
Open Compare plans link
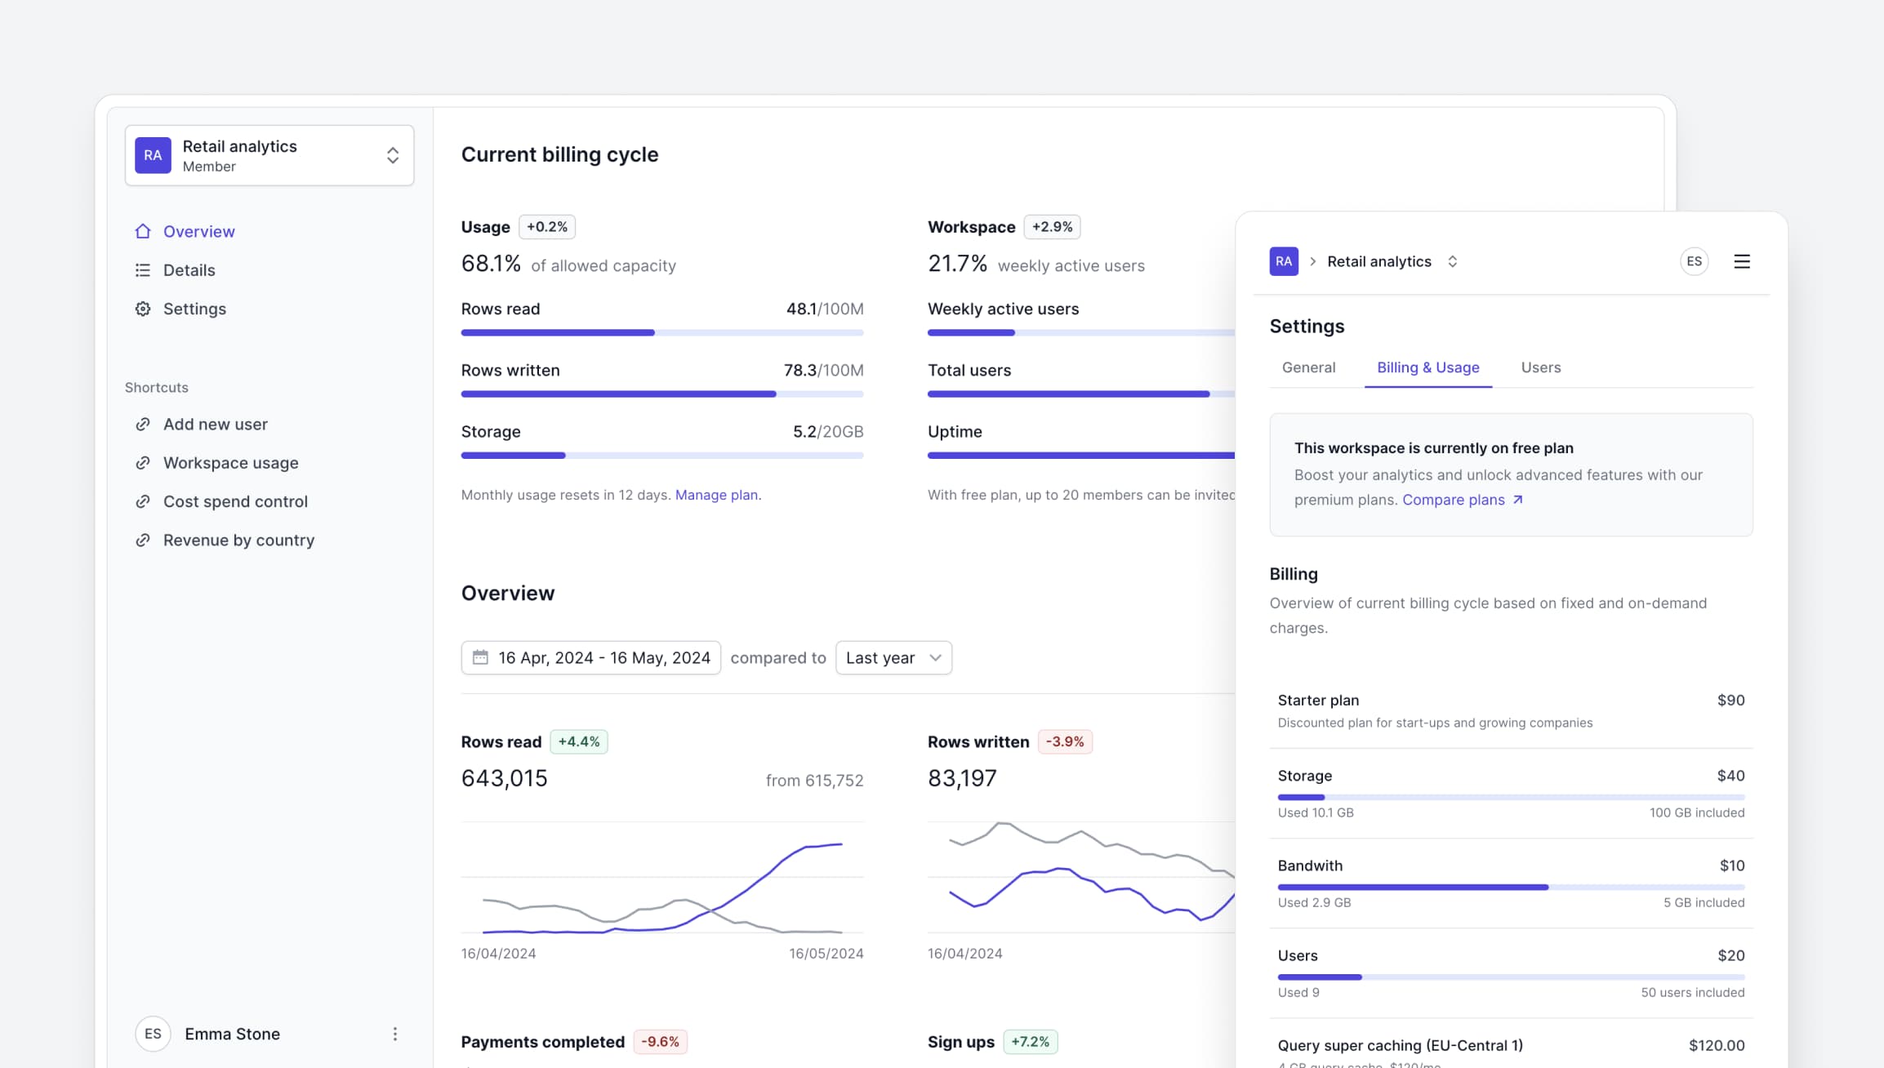click(x=1453, y=499)
